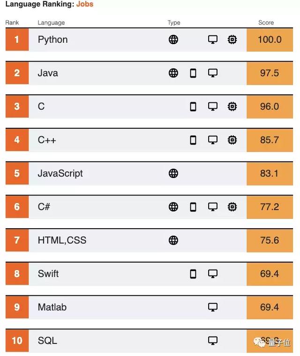Select the orange Jobs ranking label
This screenshot has height=356, width=300.
(x=85, y=4)
